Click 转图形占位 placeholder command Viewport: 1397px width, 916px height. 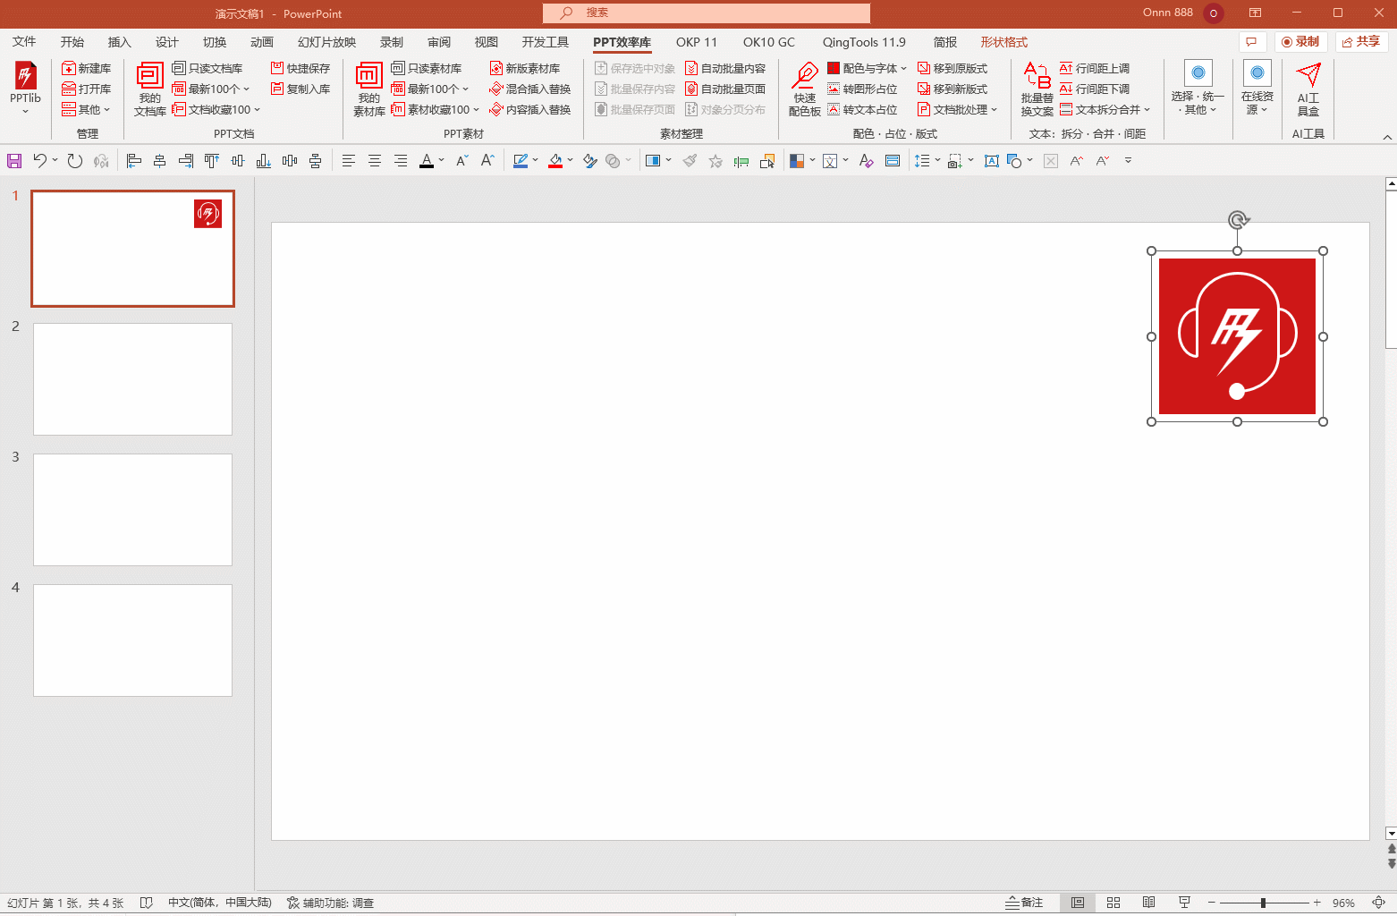pyautogui.click(x=862, y=89)
